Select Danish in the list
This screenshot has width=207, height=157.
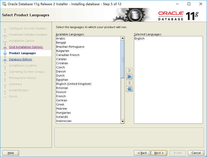[x=88, y=71]
